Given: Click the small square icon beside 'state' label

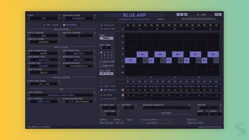Looking at the screenshot, I should pyautogui.click(x=59, y=15).
